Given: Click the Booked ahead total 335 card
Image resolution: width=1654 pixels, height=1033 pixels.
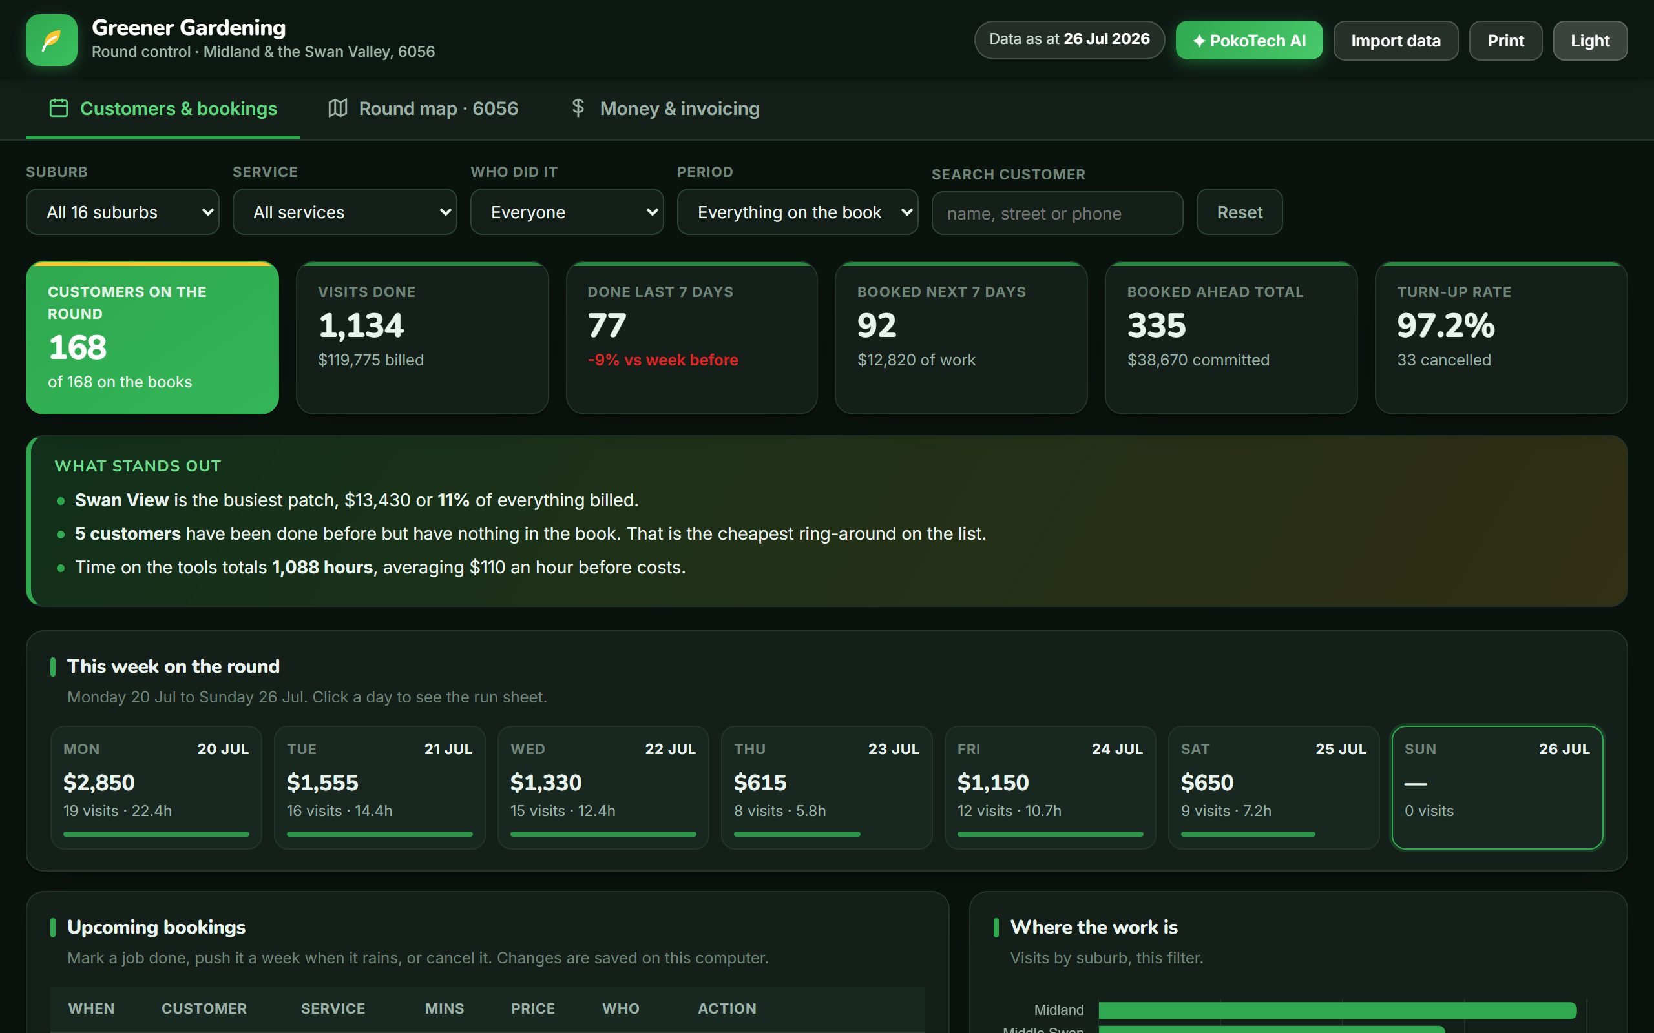Looking at the screenshot, I should 1231,338.
